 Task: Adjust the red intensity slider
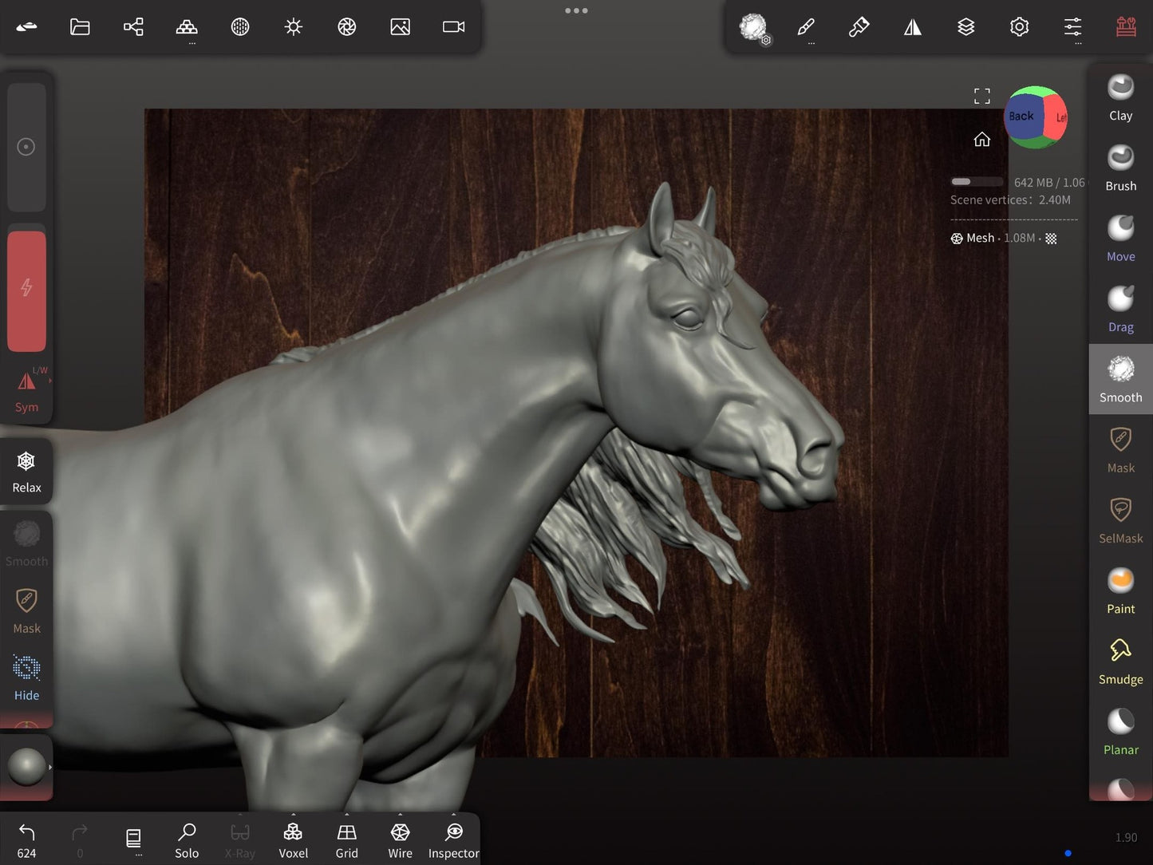(26, 290)
